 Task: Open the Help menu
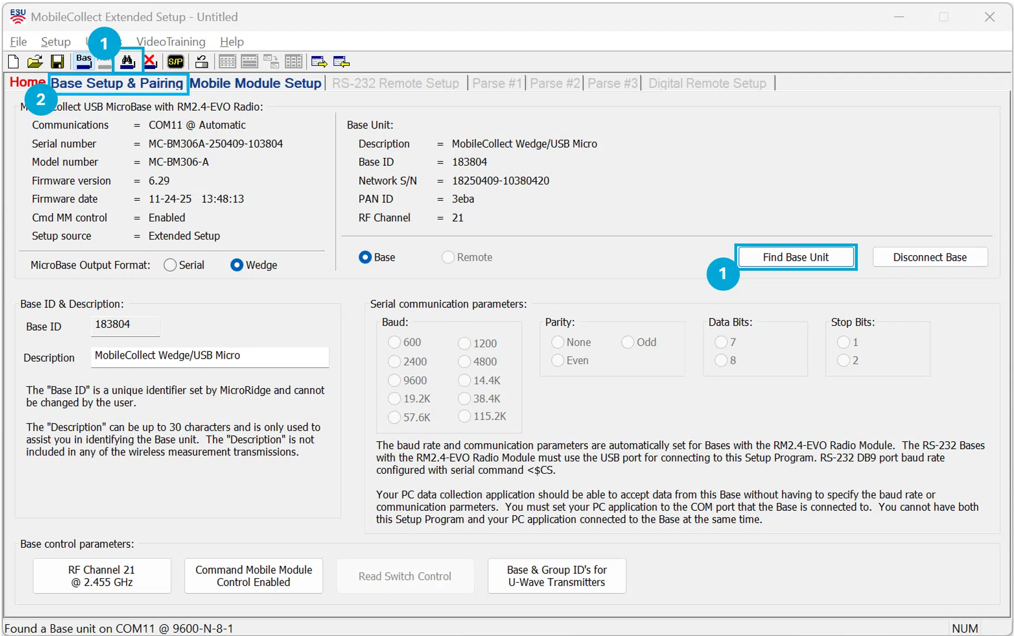tap(232, 42)
